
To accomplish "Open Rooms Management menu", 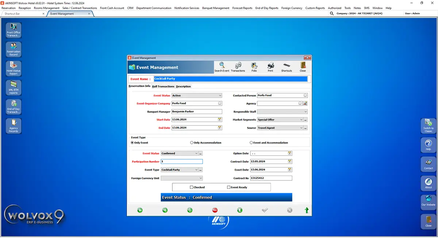I will coord(47,8).
